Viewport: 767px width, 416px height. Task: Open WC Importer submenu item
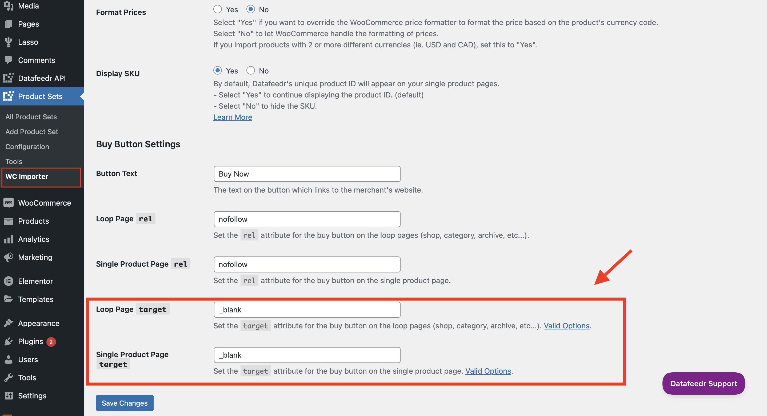coord(27,176)
